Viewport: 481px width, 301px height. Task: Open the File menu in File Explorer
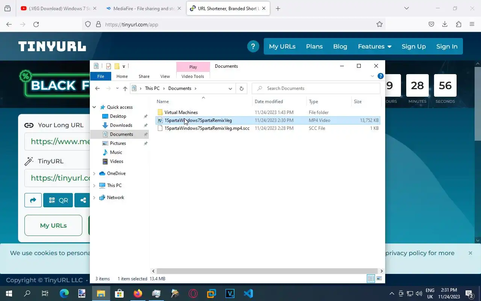[x=101, y=76]
